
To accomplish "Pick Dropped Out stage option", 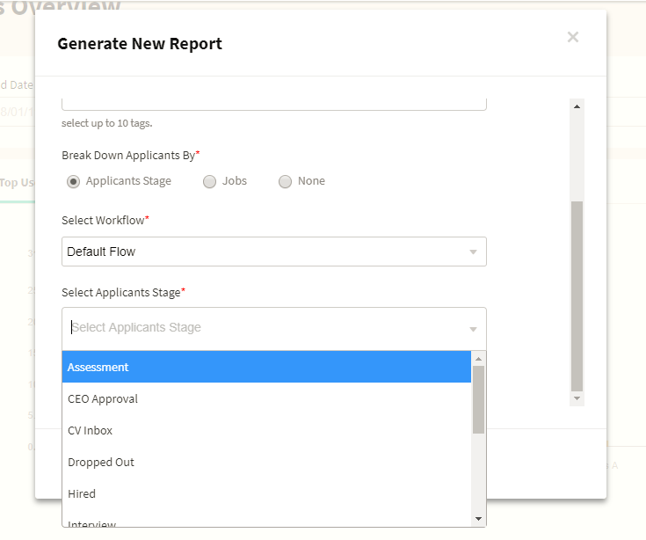I will (x=266, y=462).
